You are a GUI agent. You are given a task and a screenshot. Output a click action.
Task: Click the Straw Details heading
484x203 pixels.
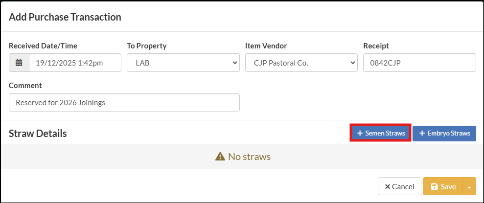[x=38, y=133]
